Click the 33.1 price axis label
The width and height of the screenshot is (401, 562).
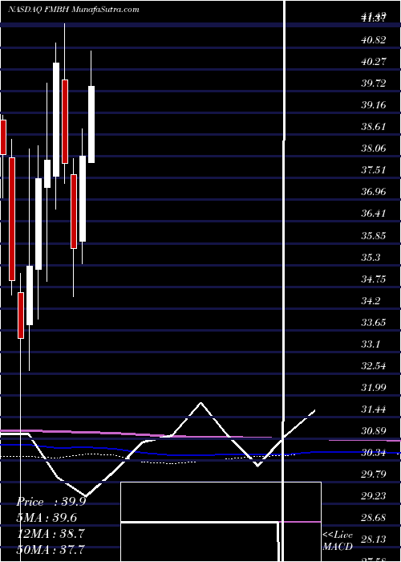point(371,344)
